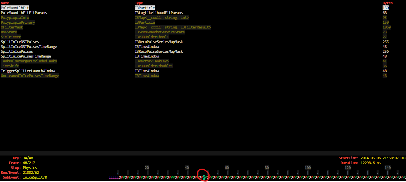Viewport: 406px width, 182px height.
Task: Click the Q frame below tick 140
Action: pyautogui.click(x=387, y=177)
